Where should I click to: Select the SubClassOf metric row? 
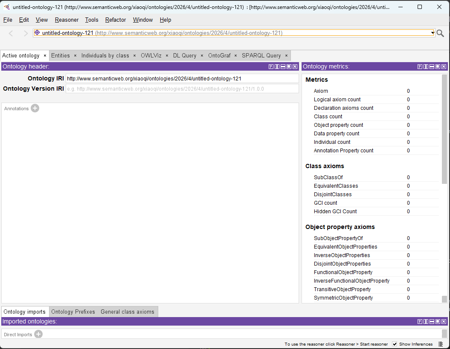(376, 177)
